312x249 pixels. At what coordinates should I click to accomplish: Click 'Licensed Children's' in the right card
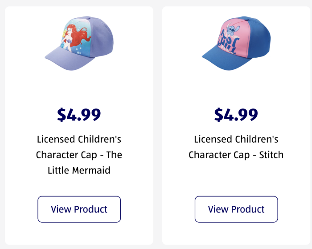pos(236,139)
